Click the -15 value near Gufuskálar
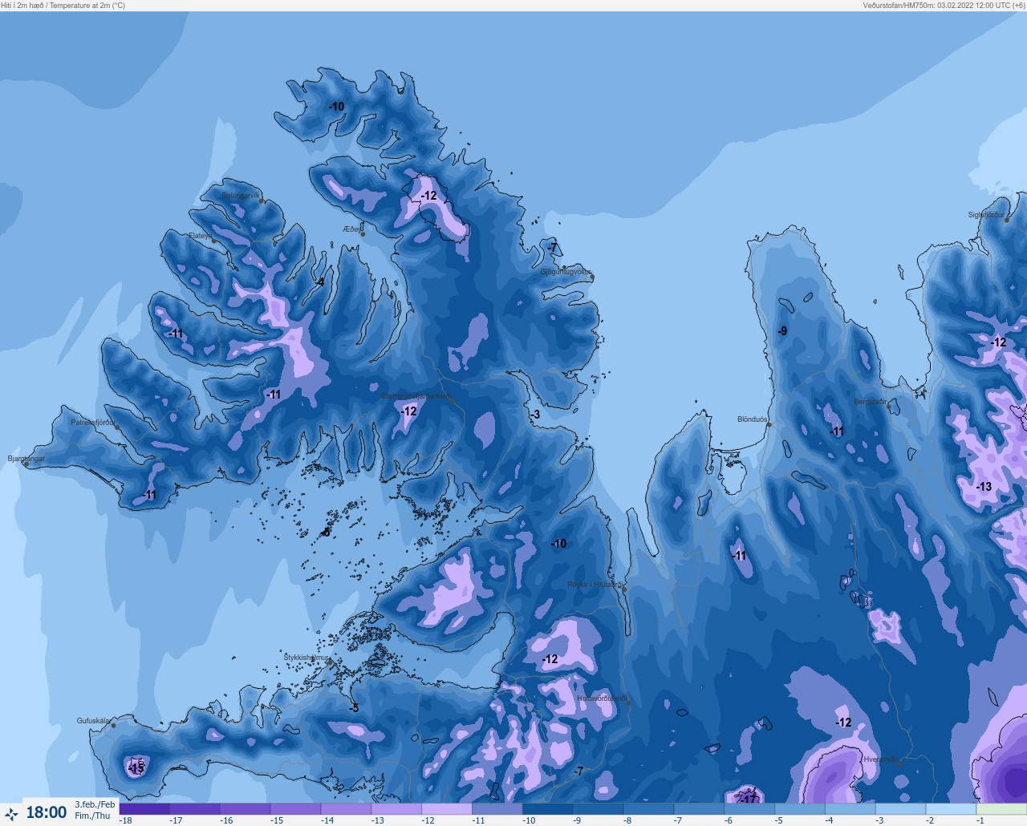1027x826 pixels. [136, 768]
